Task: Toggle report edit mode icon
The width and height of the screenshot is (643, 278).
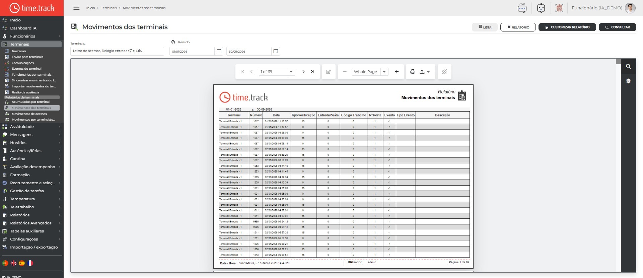Action: 329,72
